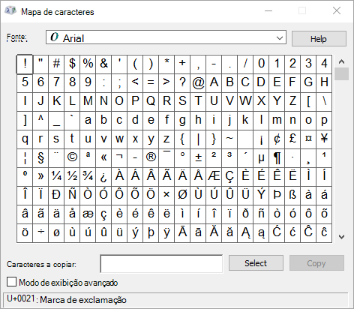The height and width of the screenshot is (309, 354).
Task: Pick the registered trademark ® character
Action: click(151, 158)
